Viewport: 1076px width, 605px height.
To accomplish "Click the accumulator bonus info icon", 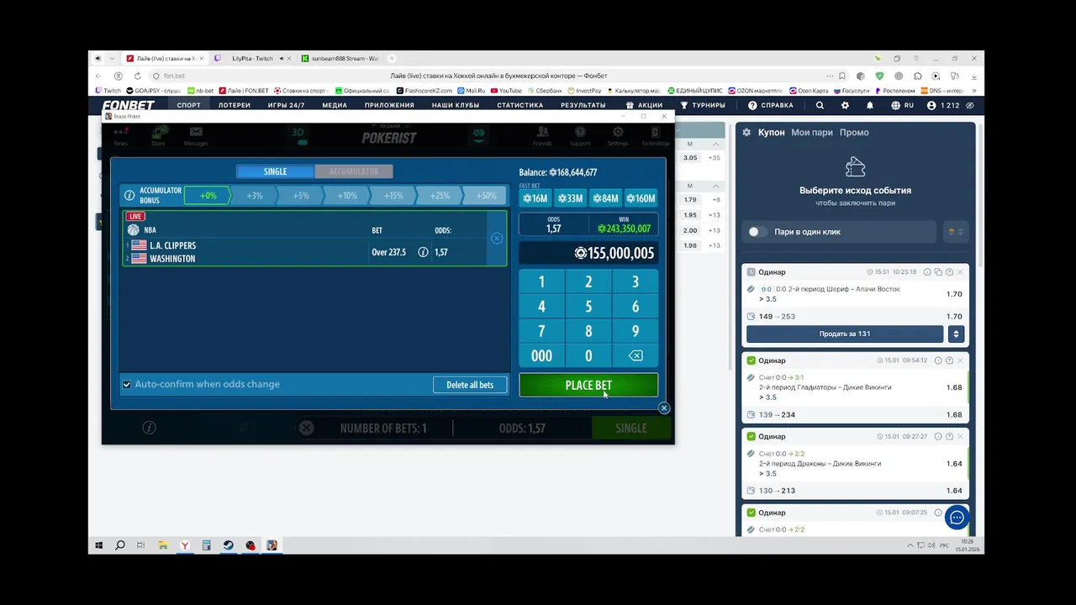I will (129, 196).
